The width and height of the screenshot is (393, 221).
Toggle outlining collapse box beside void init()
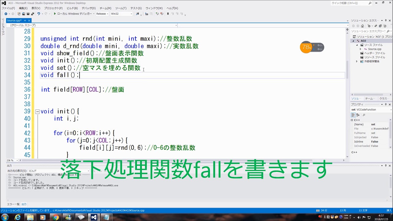pos(37,112)
